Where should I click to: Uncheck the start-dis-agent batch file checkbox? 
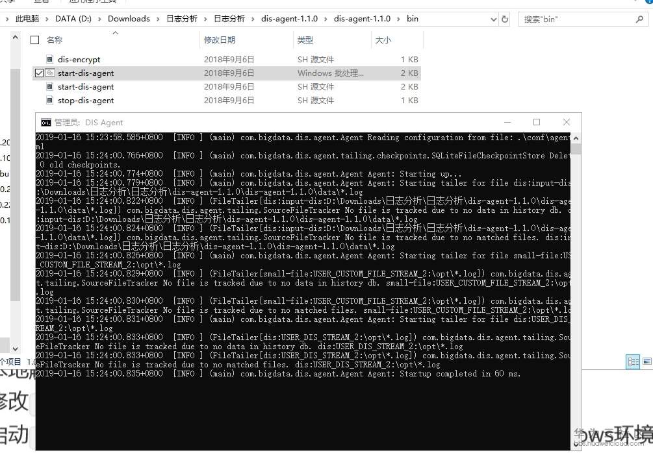click(39, 73)
